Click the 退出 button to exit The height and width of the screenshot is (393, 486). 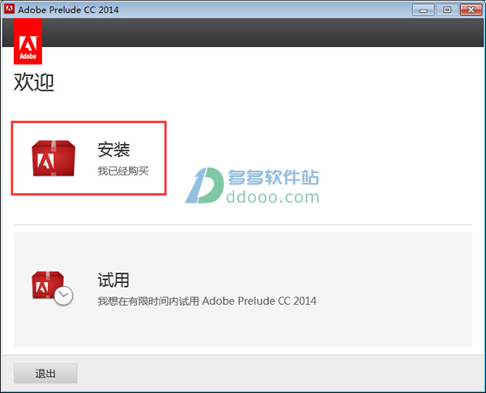tap(45, 374)
